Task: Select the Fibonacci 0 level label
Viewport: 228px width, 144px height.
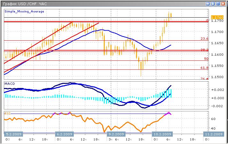Action: (207, 20)
